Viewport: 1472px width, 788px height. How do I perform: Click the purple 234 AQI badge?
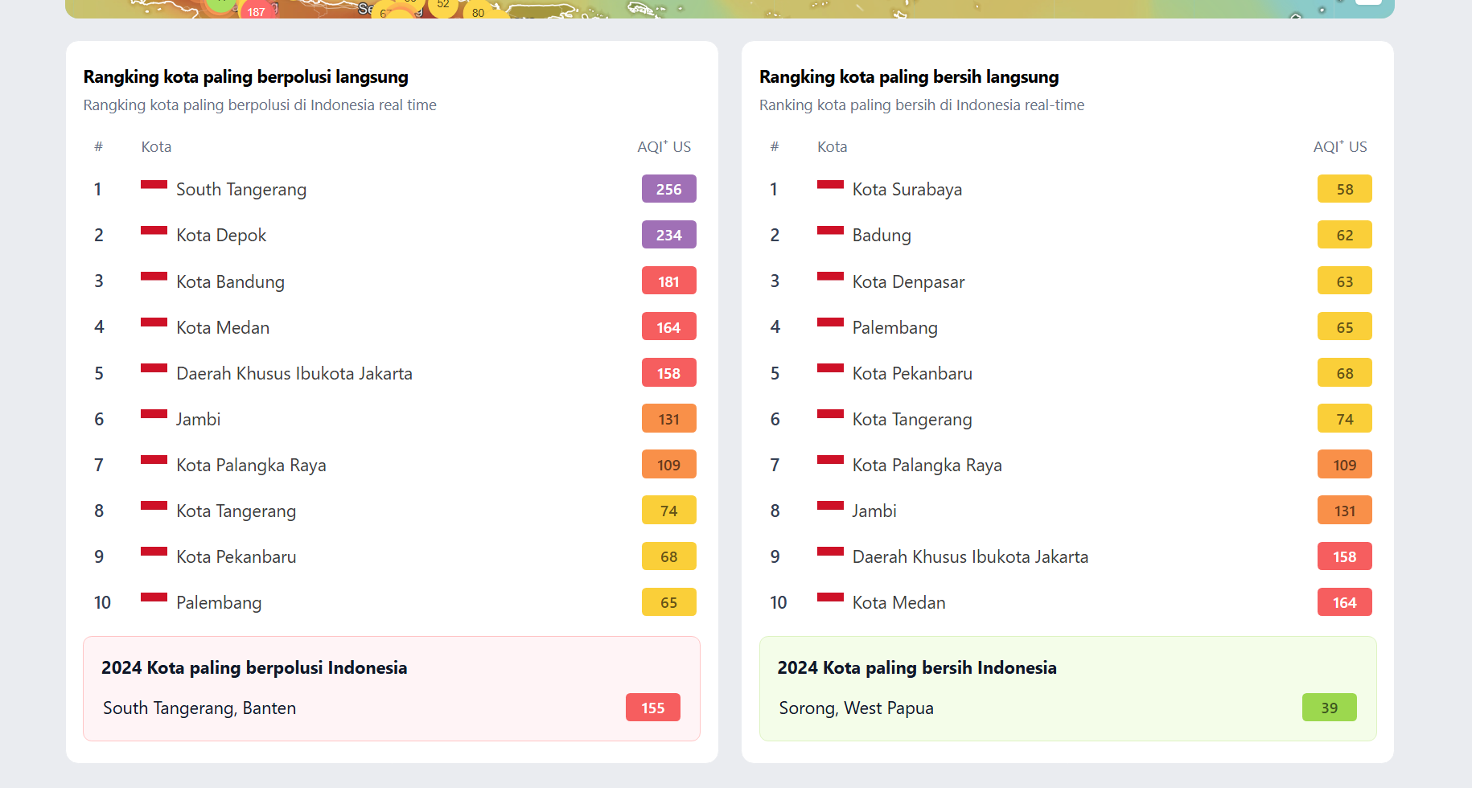coord(669,235)
